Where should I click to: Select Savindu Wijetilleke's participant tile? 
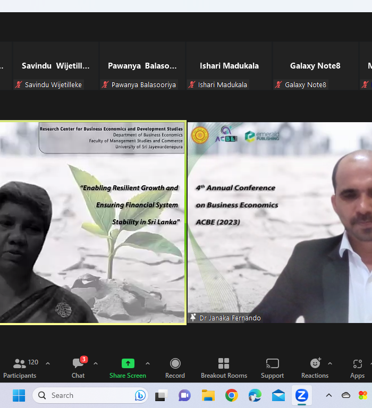(x=55, y=66)
